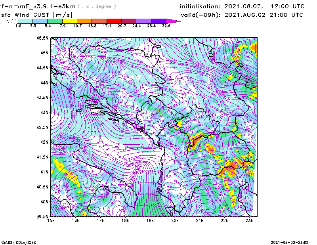Click the legend value '13.8'

pyautogui.click(x=92, y=26)
